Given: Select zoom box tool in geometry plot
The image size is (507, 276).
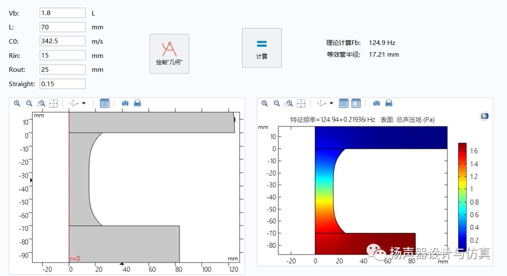Looking at the screenshot, I should (x=41, y=103).
